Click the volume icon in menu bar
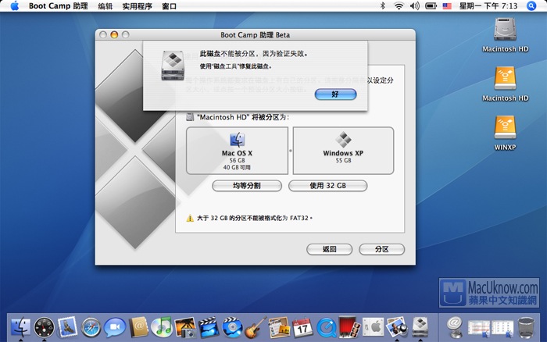The width and height of the screenshot is (547, 342). (414, 5)
